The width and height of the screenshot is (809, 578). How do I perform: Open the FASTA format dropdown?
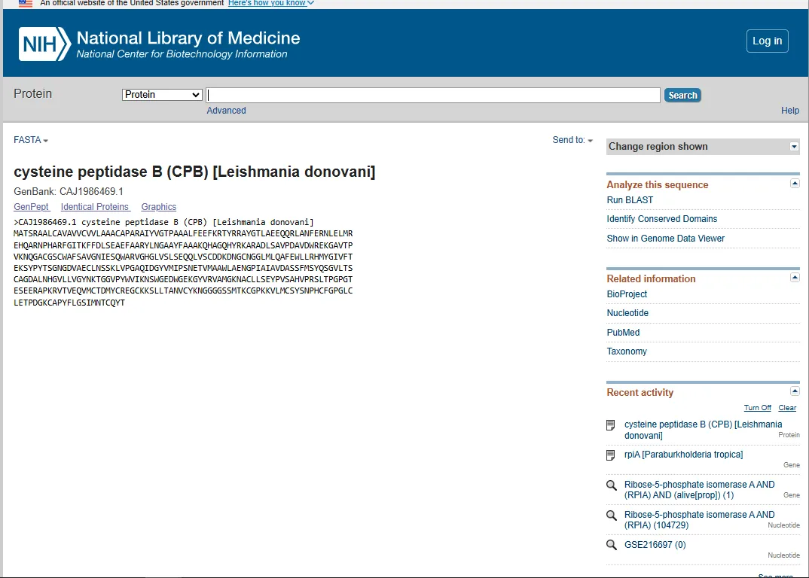31,140
